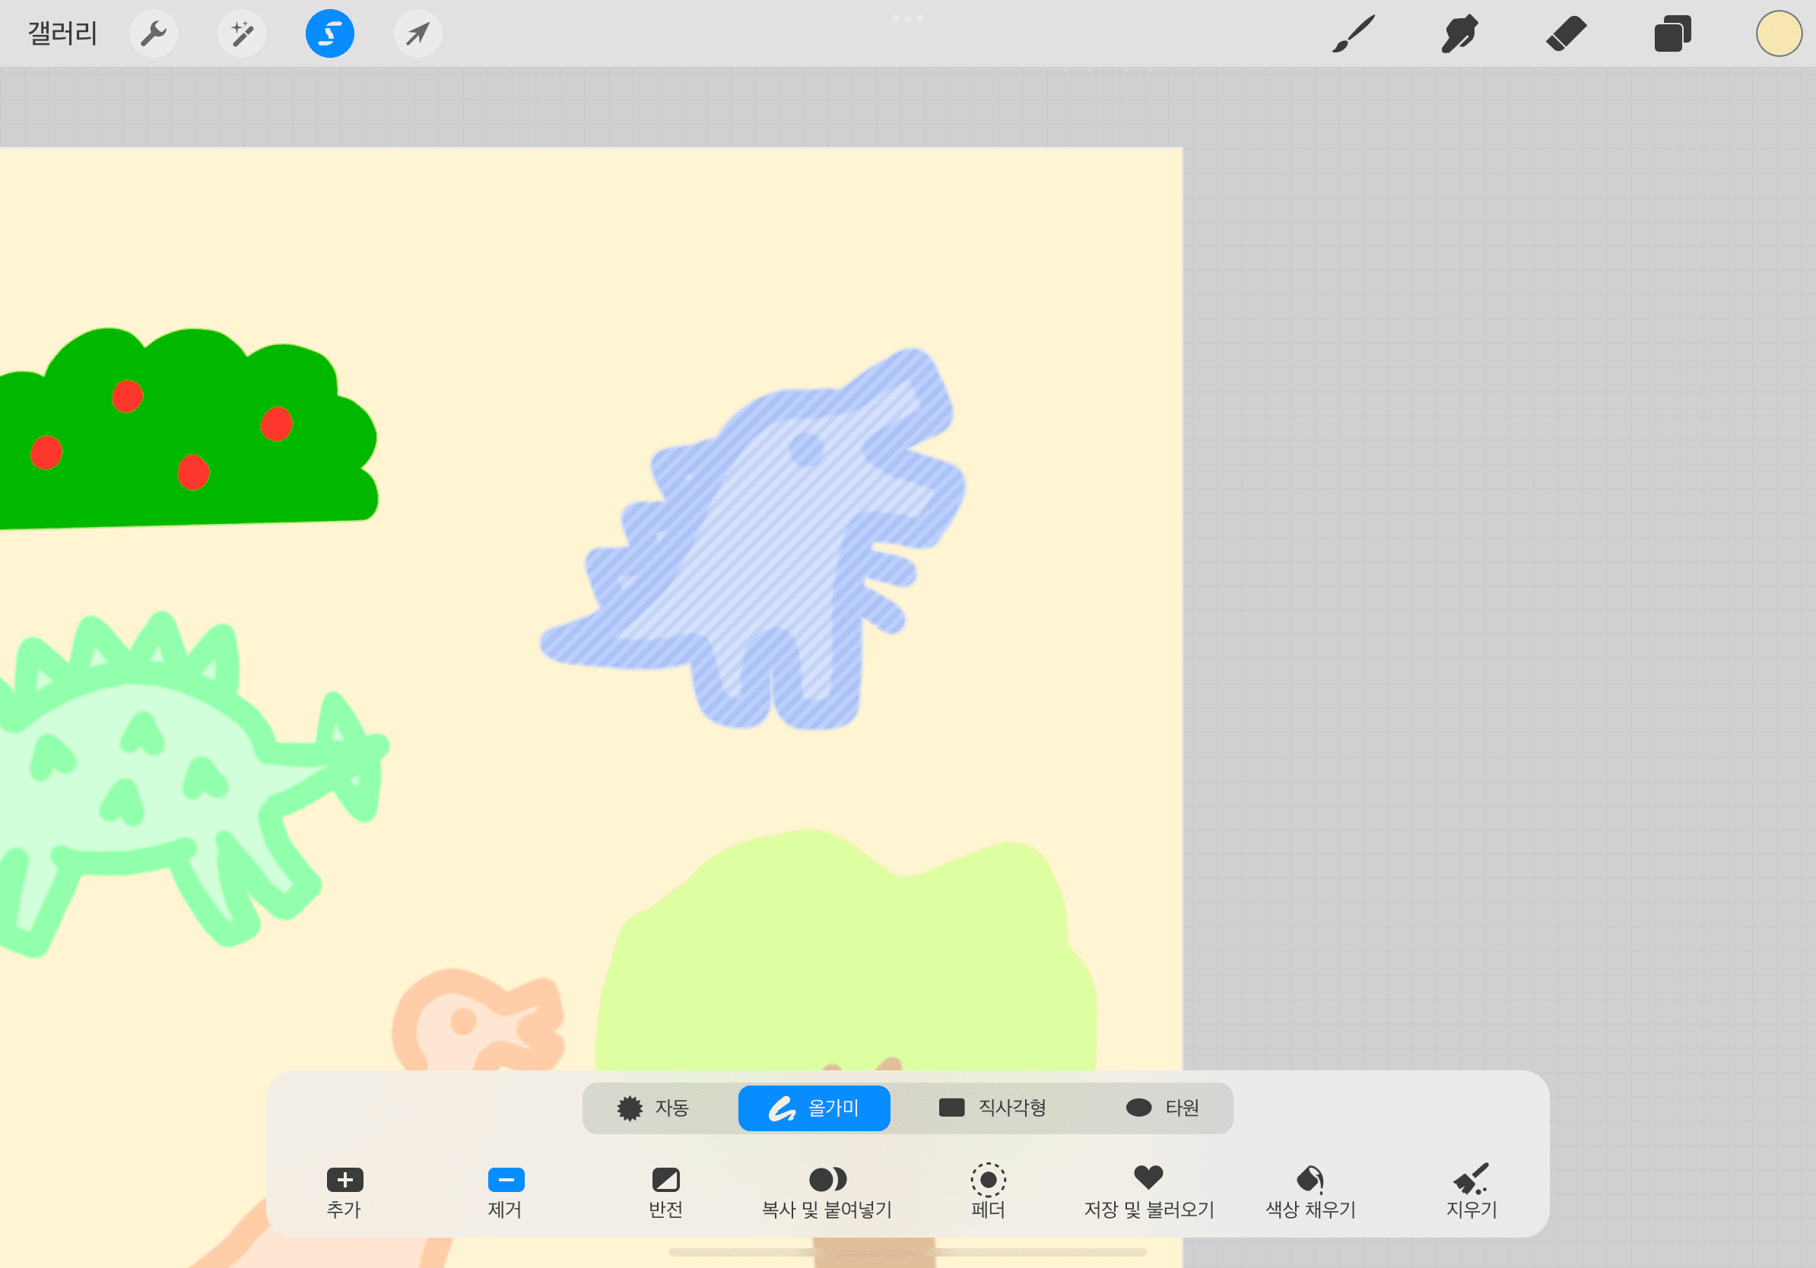Choose 직사각형 selection mode
This screenshot has width=1816, height=1268.
(x=992, y=1108)
